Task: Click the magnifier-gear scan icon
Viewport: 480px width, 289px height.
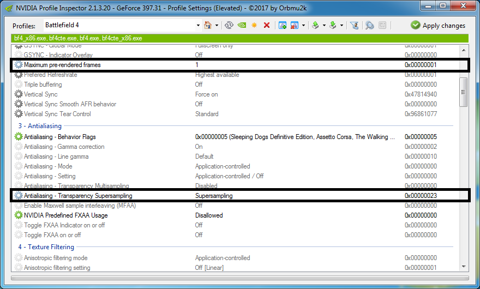Action: [x=369, y=25]
